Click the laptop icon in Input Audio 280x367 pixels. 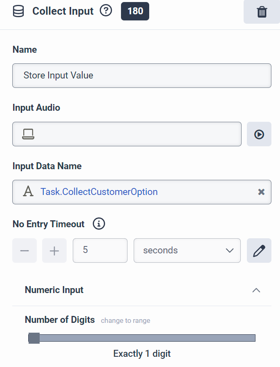point(28,134)
